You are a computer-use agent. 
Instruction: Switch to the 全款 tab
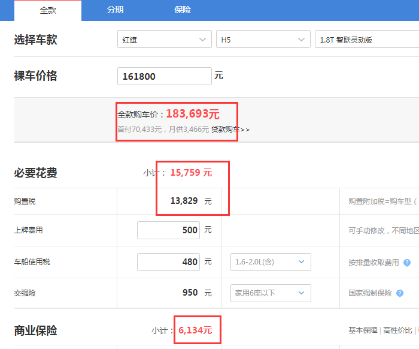coord(48,10)
